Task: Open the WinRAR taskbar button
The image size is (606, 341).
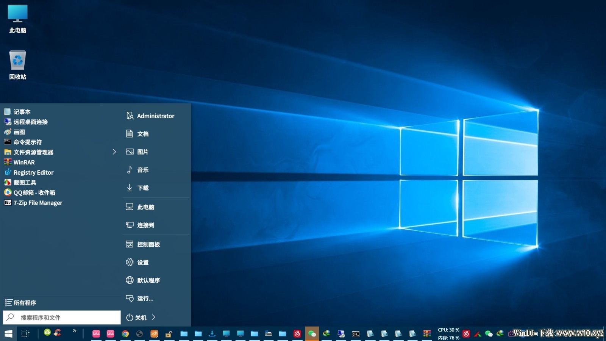Action: (427, 334)
